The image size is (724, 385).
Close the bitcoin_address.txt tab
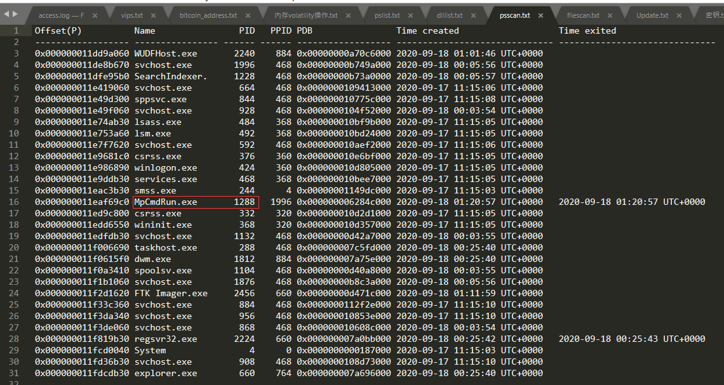tap(248, 14)
